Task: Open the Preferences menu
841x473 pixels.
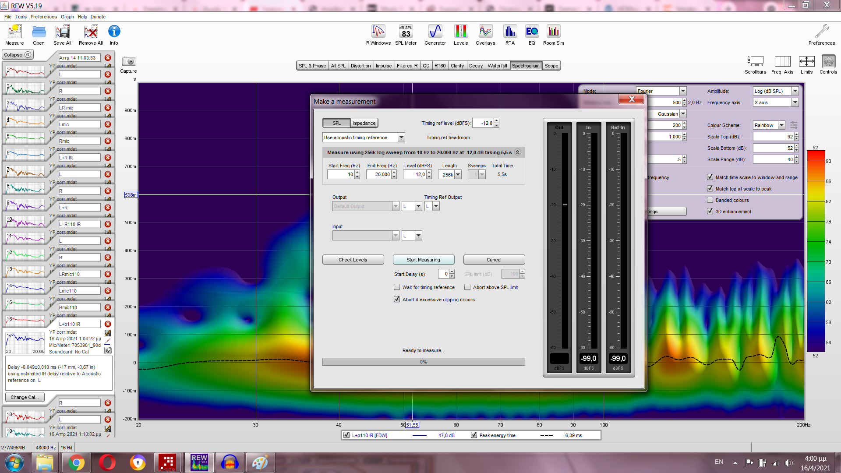Action: point(43,17)
